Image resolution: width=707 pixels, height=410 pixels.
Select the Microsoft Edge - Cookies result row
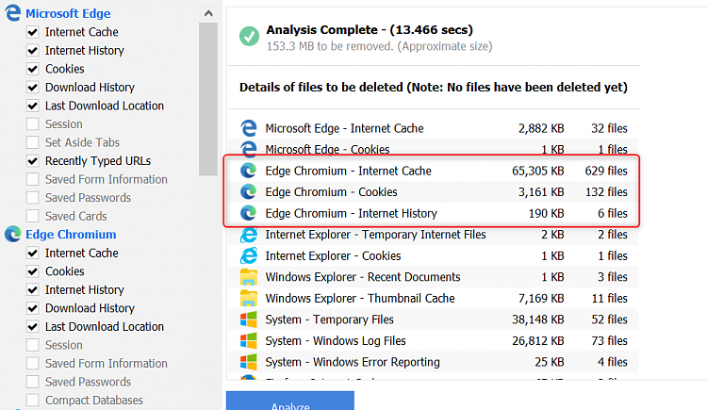(434, 149)
